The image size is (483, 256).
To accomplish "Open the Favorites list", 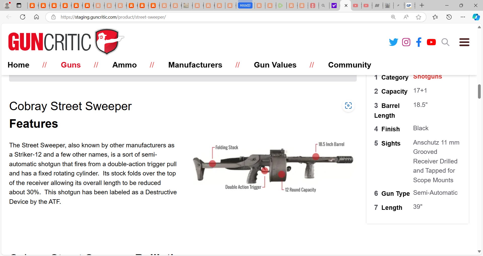I will (435, 17).
